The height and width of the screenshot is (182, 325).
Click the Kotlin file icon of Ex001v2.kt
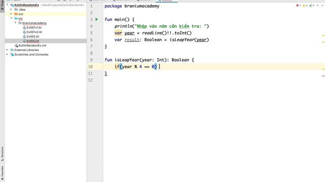[x=24, y=32]
